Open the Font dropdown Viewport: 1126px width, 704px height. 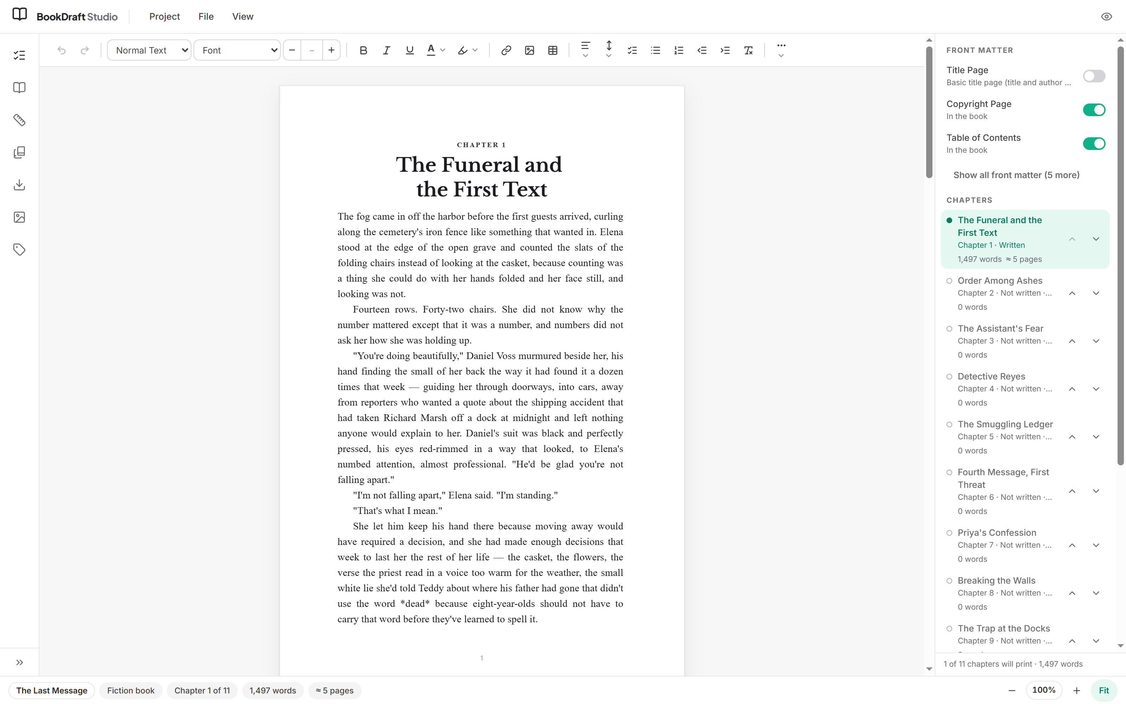237,50
